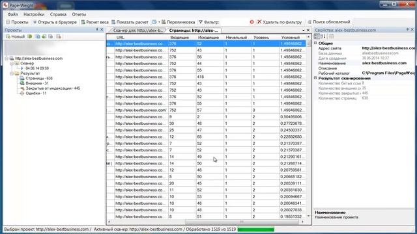Select the row with outgoing value 416
The image size is (417, 234).
coord(206,77)
